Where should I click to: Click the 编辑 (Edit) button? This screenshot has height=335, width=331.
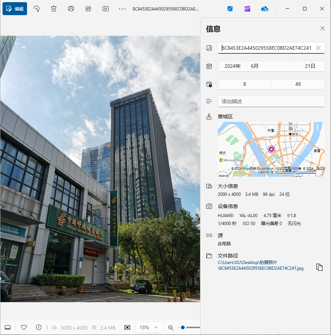15,9
